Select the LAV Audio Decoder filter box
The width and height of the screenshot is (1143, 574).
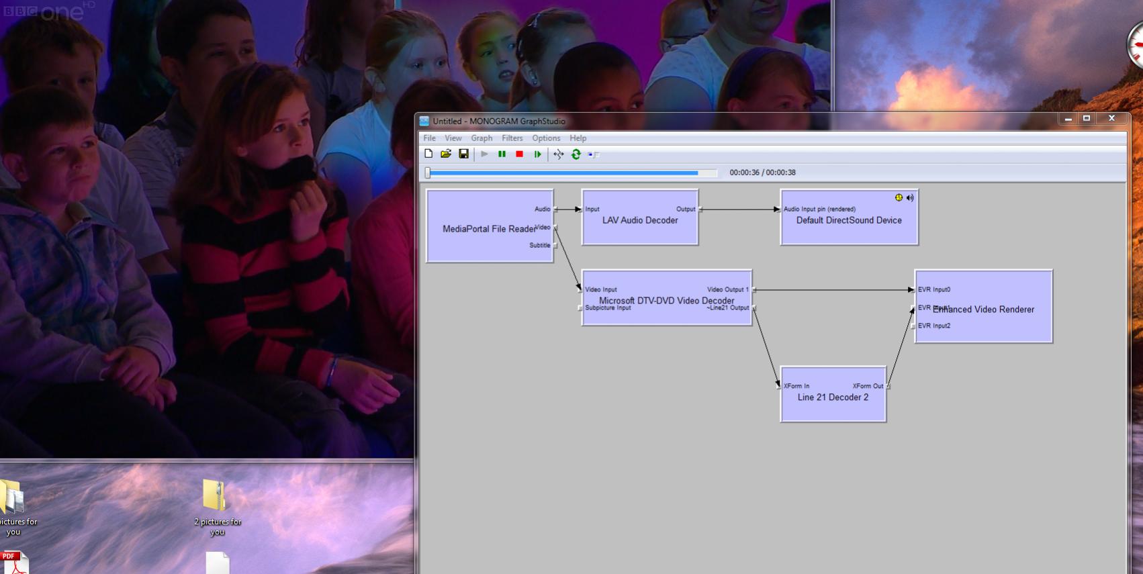pyautogui.click(x=640, y=217)
